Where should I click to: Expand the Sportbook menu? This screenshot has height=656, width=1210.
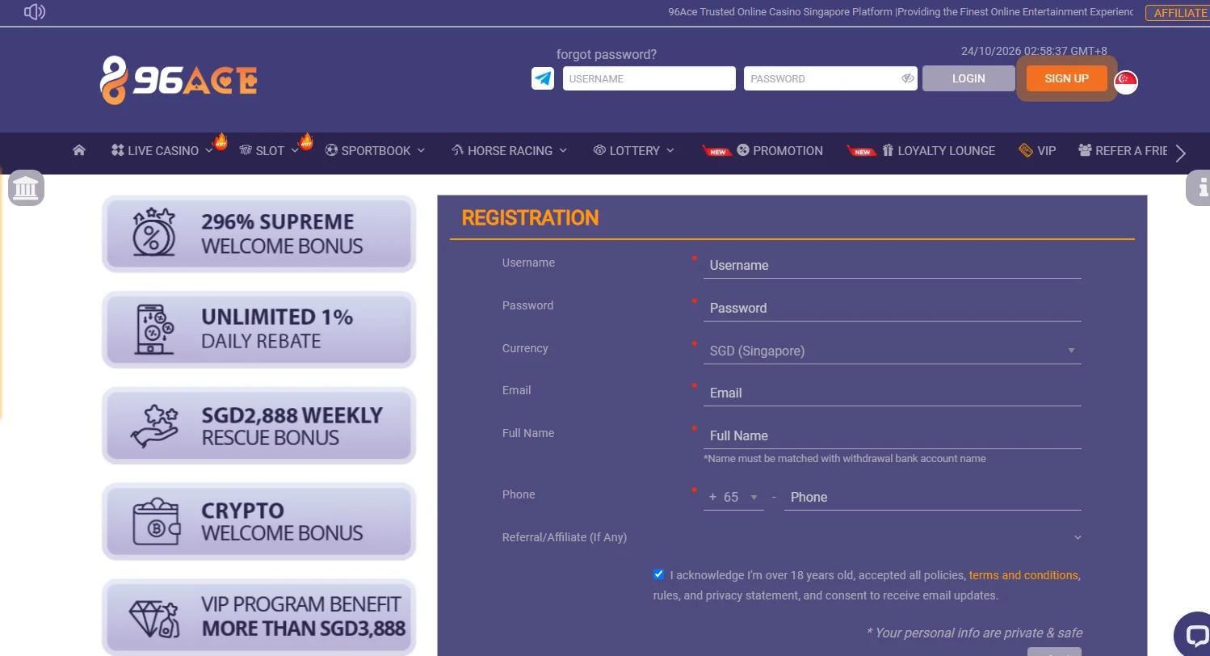tap(375, 150)
